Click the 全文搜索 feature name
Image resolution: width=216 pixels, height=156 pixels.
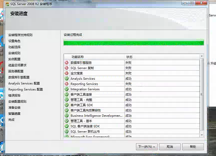77,73
